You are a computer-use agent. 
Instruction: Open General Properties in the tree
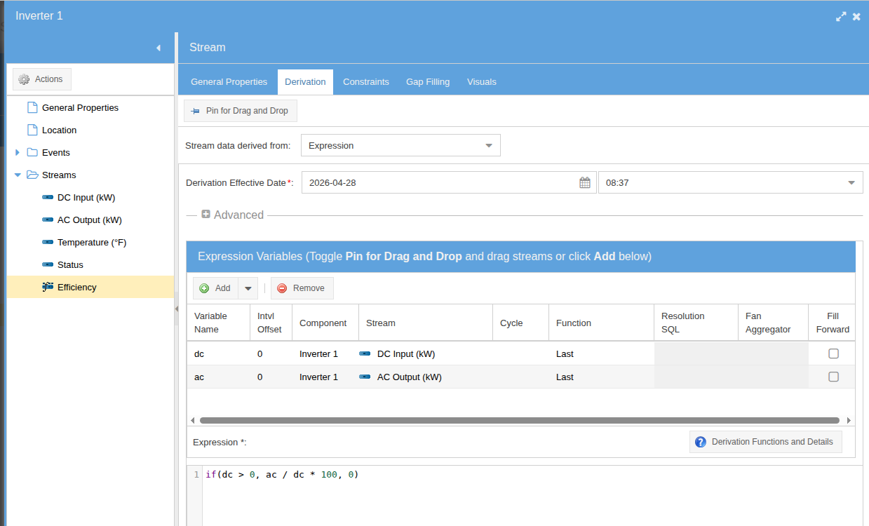click(x=80, y=108)
